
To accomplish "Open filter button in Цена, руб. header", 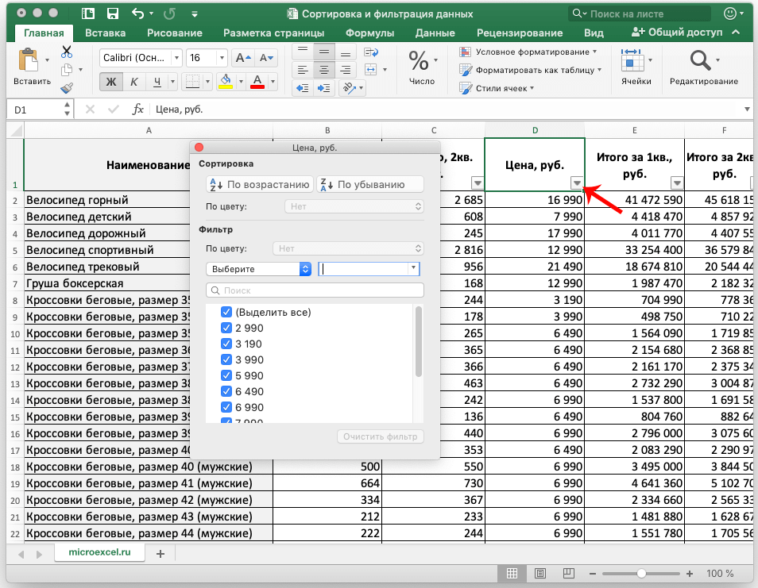I will coord(576,183).
